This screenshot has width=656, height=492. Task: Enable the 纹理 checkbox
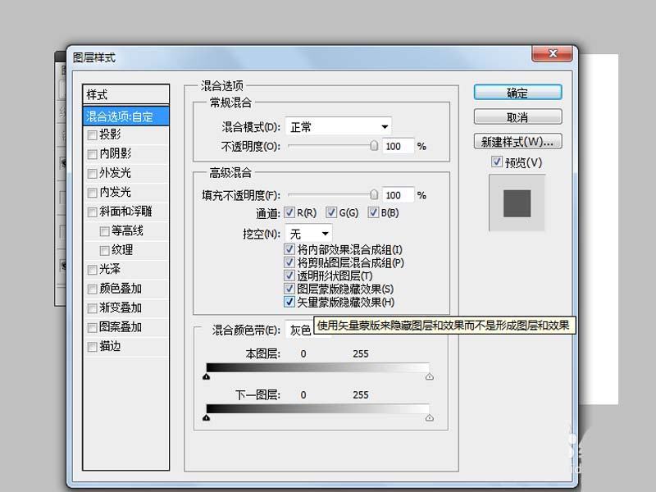pyautogui.click(x=105, y=251)
